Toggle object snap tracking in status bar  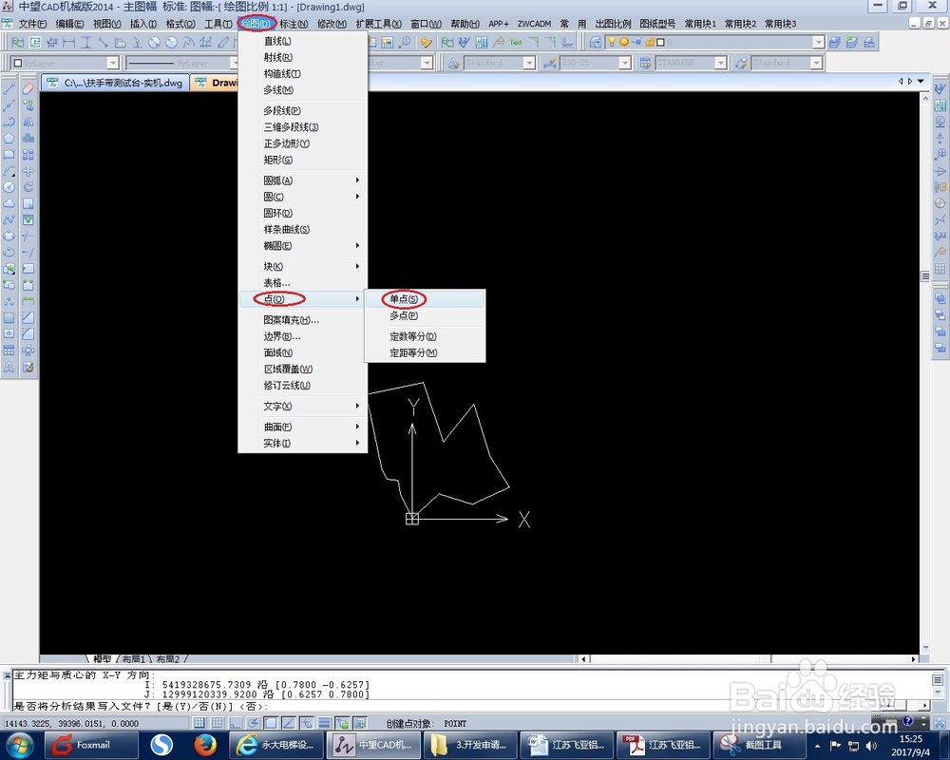(289, 723)
